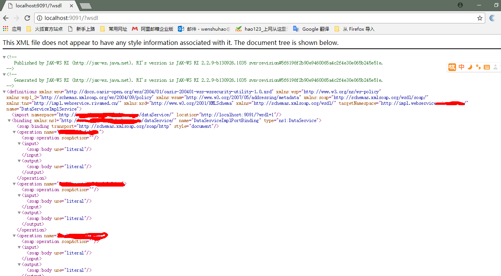Viewport: 501px width, 276px height.
Task: Collapse the output node of first operation
Action: [x=19, y=161]
